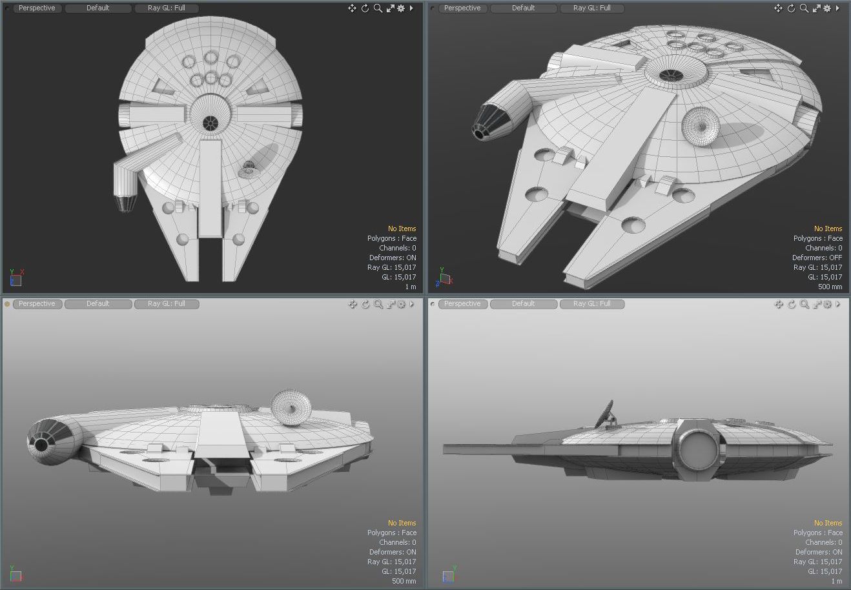Open viewport settings gear in bottom-left viewport
The height and width of the screenshot is (590, 851).
tap(402, 304)
